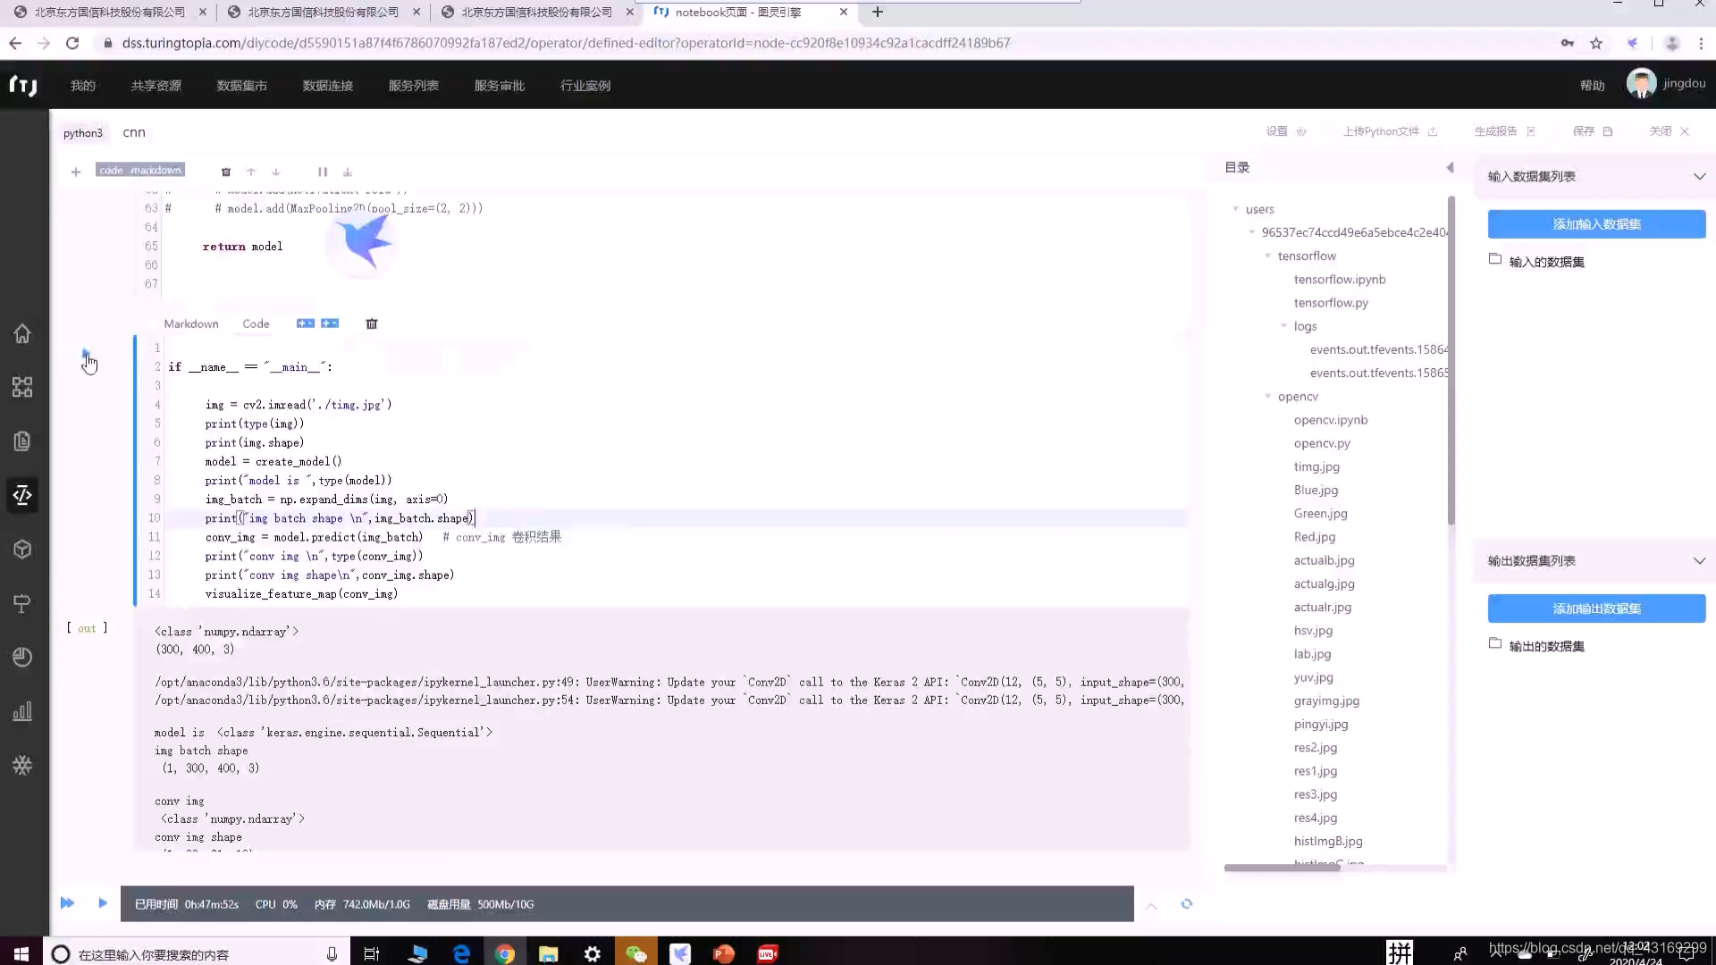Collapse the directory panel with the arrow
This screenshot has height=965, width=1716.
(1450, 167)
